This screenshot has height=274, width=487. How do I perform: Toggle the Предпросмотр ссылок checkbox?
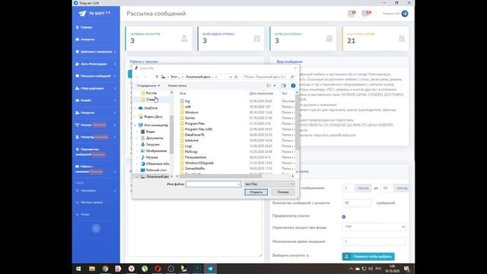point(343,217)
